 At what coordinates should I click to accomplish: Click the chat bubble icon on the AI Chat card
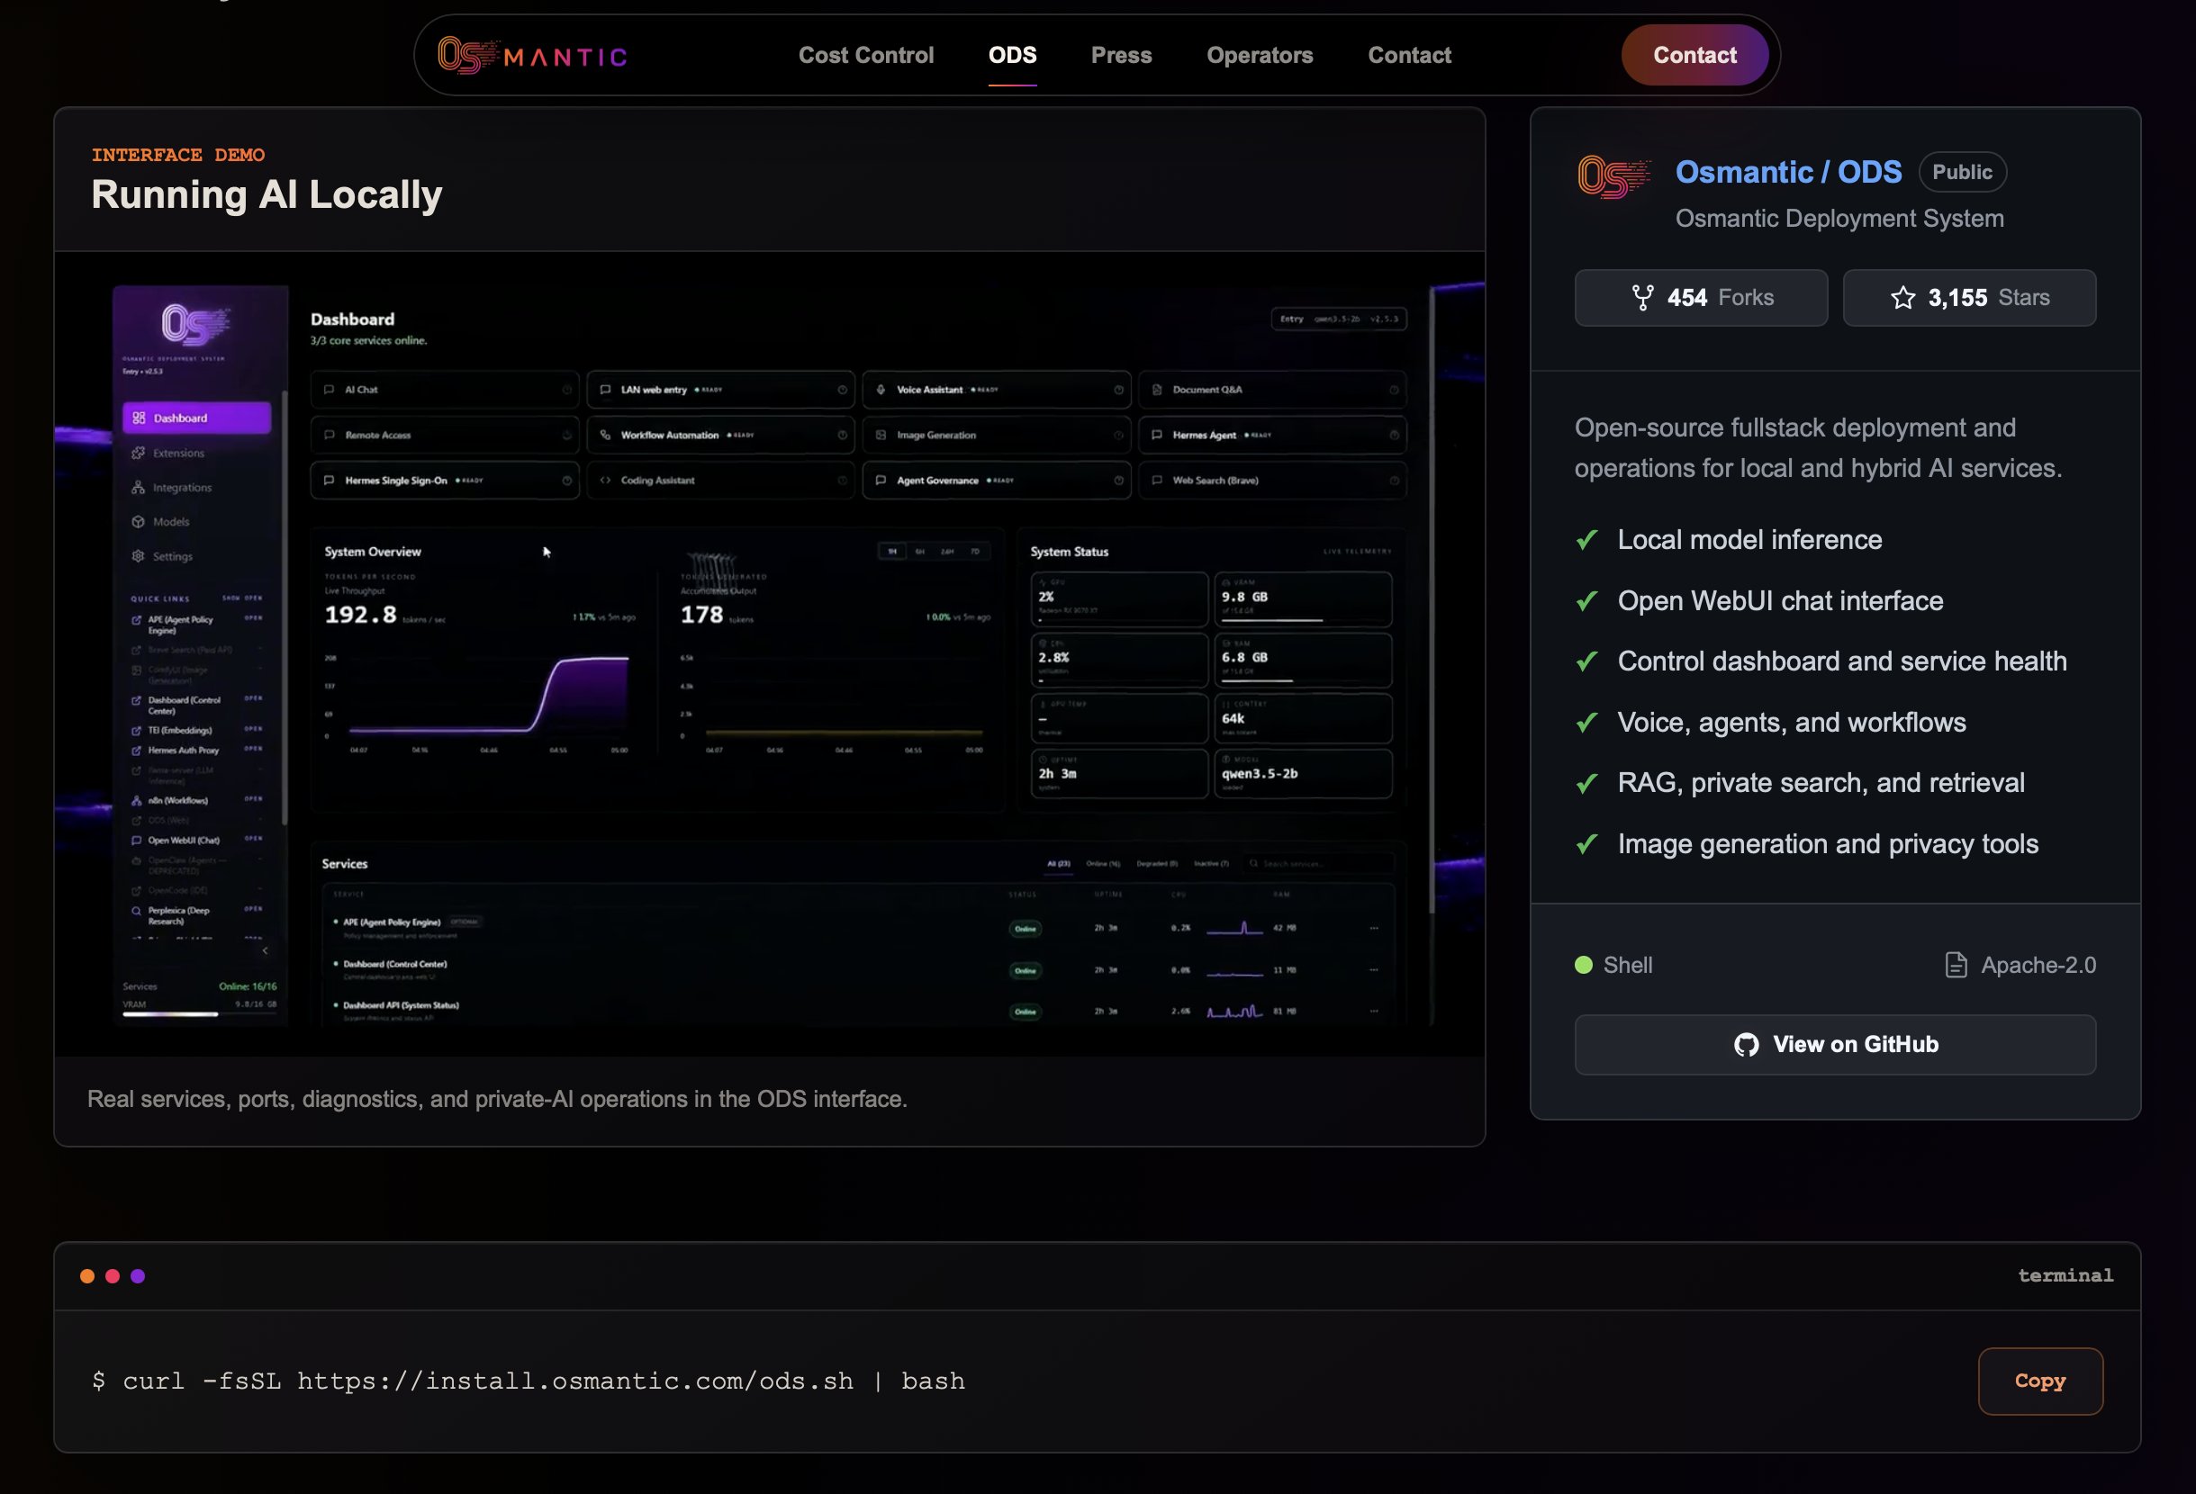tap(329, 389)
